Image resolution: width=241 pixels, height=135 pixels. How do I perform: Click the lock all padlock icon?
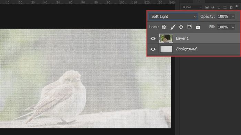coord(198,27)
